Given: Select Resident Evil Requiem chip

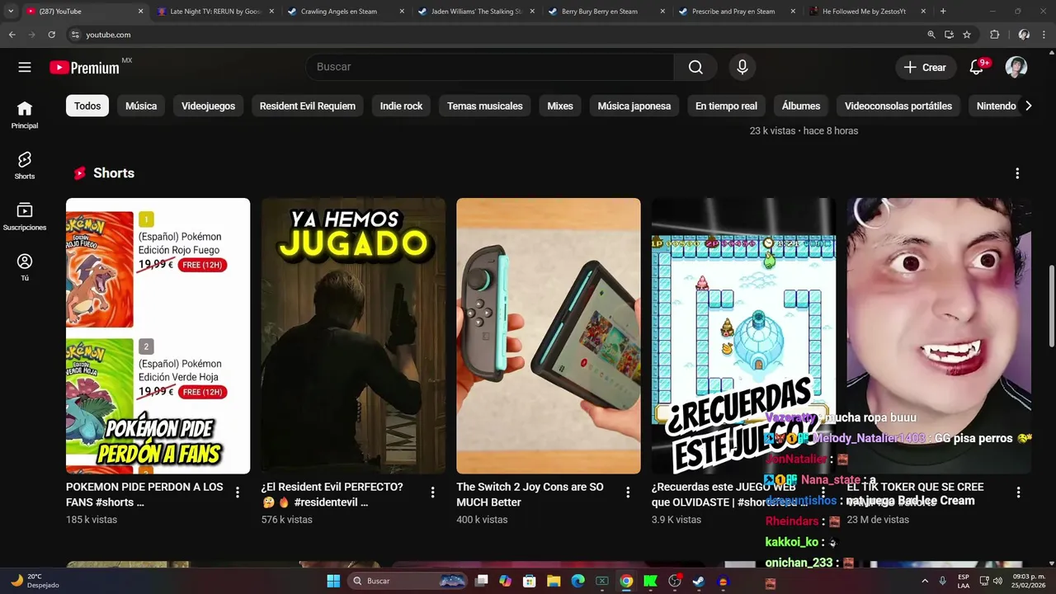Looking at the screenshot, I should pos(308,106).
